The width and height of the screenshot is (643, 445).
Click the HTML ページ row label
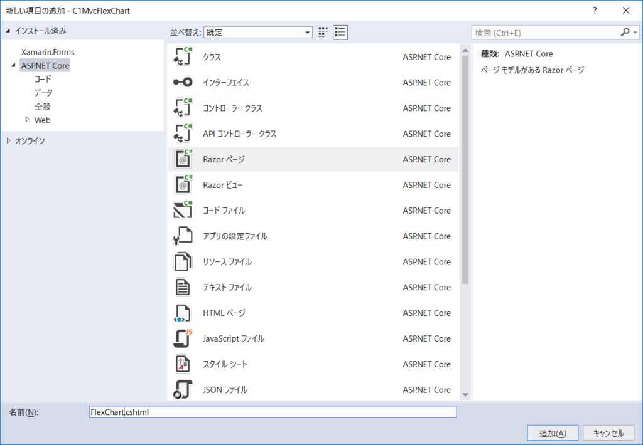pyautogui.click(x=224, y=313)
